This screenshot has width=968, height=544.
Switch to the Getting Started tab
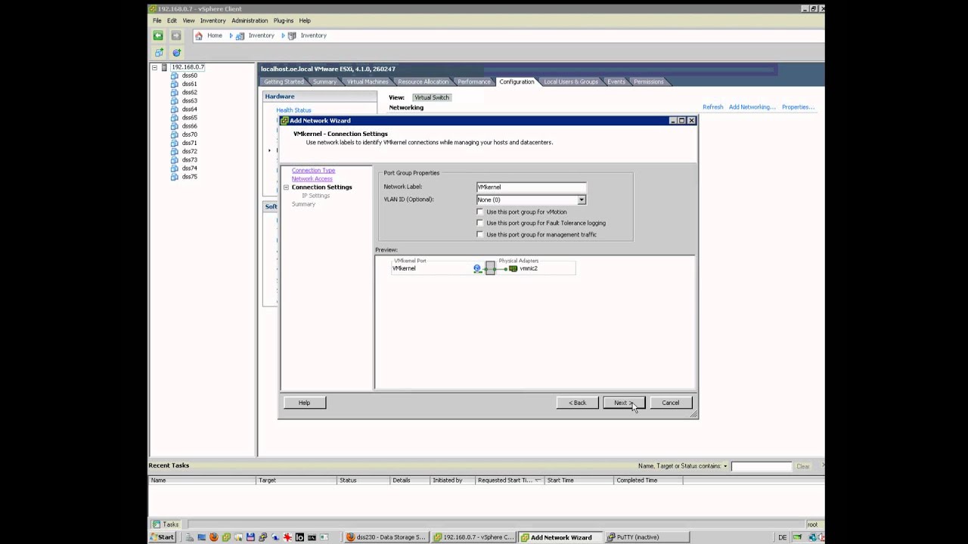pos(284,82)
